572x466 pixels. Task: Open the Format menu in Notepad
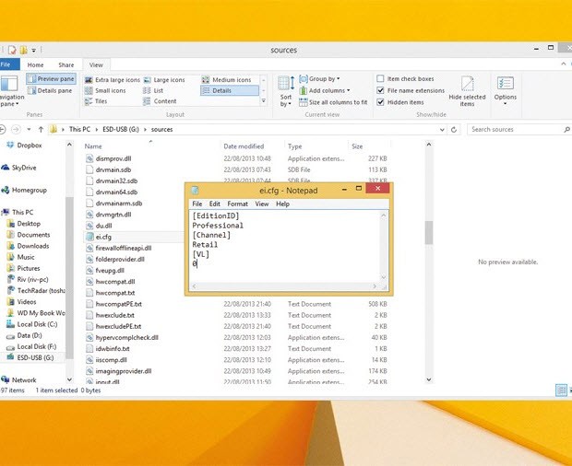click(237, 204)
